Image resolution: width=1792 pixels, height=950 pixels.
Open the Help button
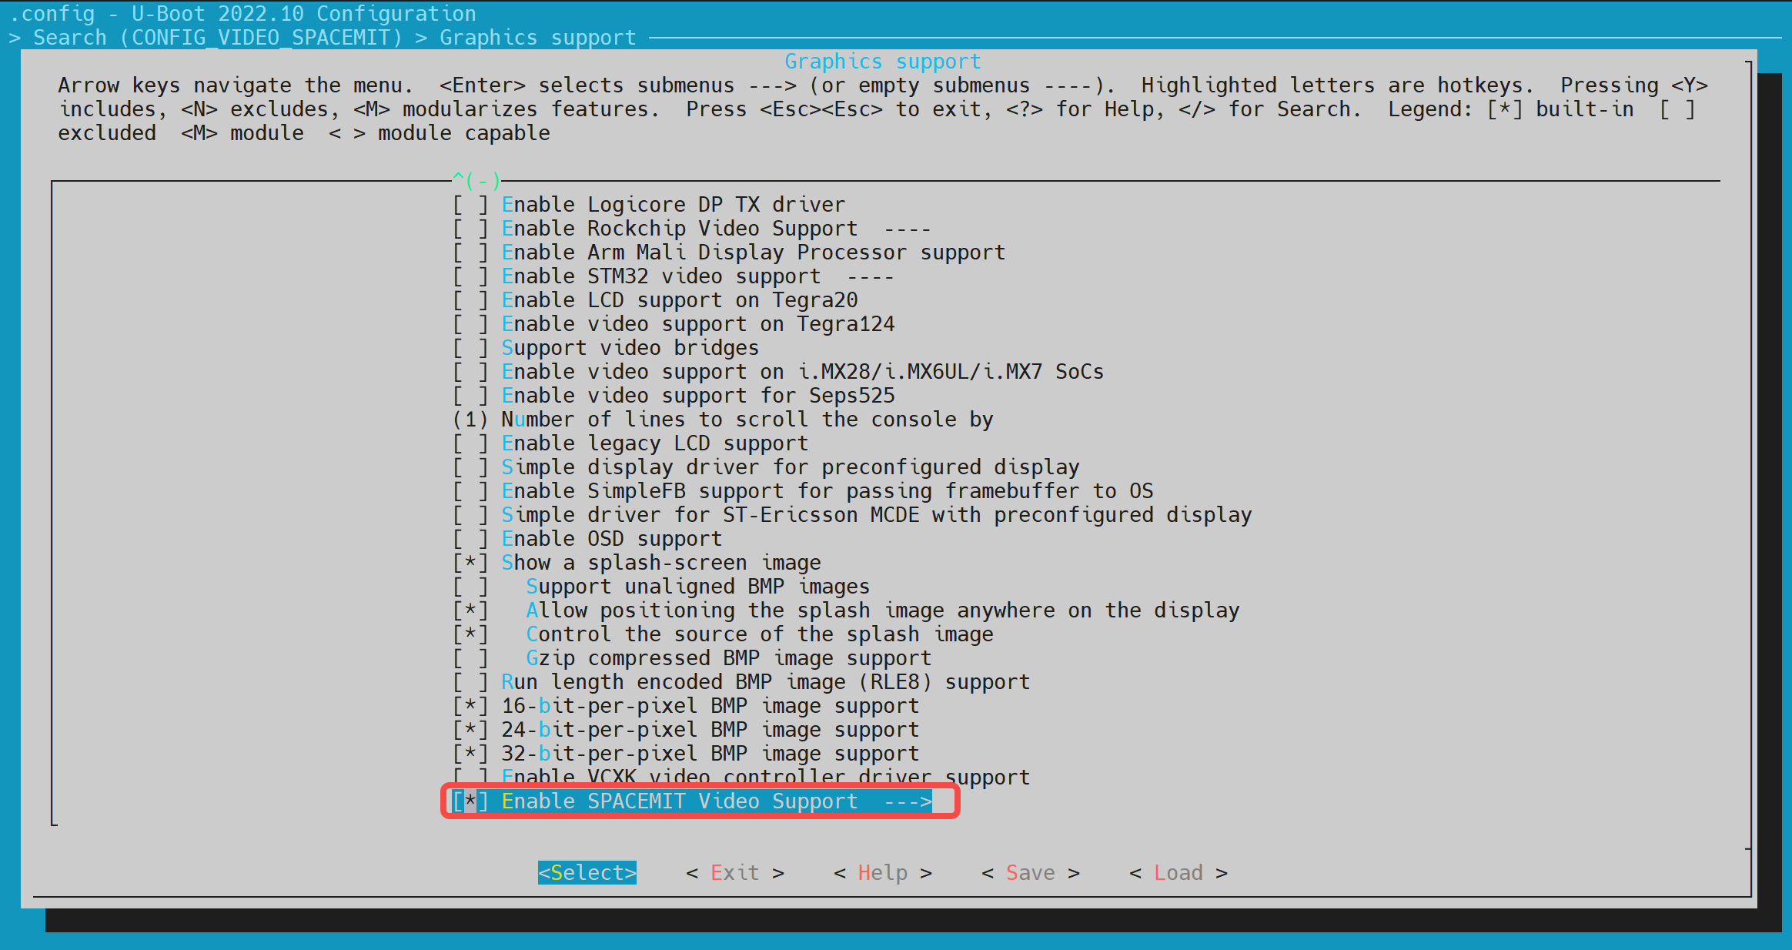(882, 873)
